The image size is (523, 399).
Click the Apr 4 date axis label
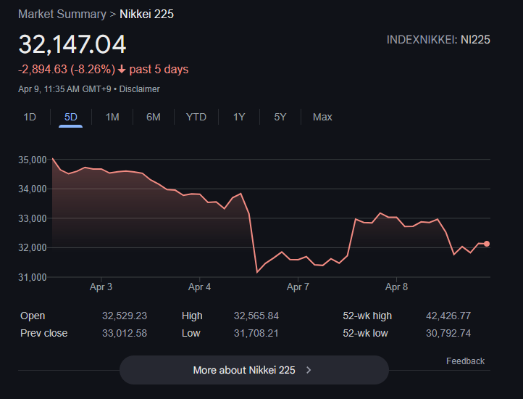(x=199, y=287)
